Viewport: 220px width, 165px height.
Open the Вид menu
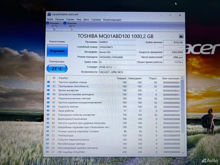point(79,19)
